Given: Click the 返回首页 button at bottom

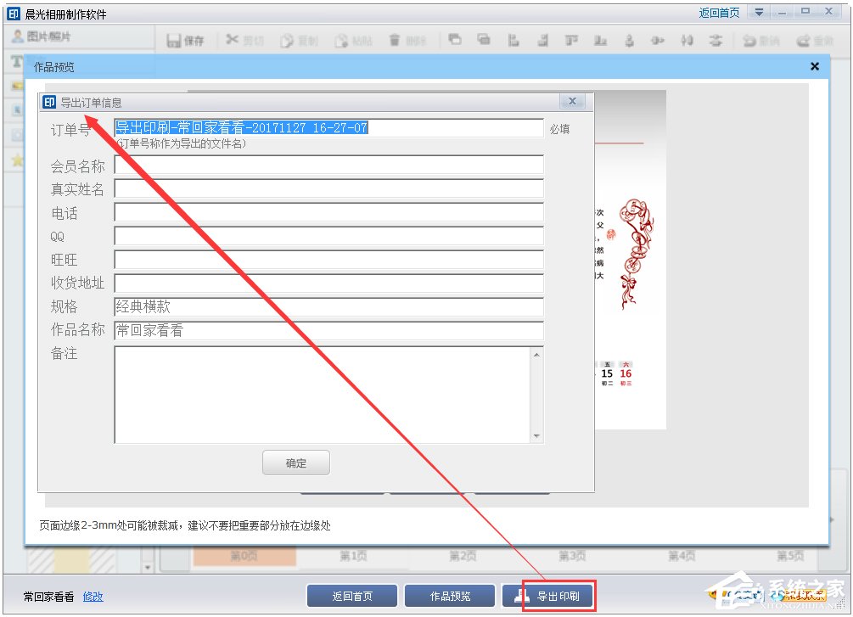Looking at the screenshot, I should pyautogui.click(x=351, y=595).
